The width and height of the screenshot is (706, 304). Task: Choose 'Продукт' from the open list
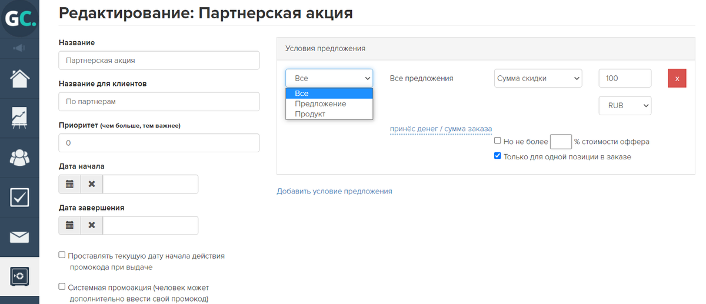310,114
